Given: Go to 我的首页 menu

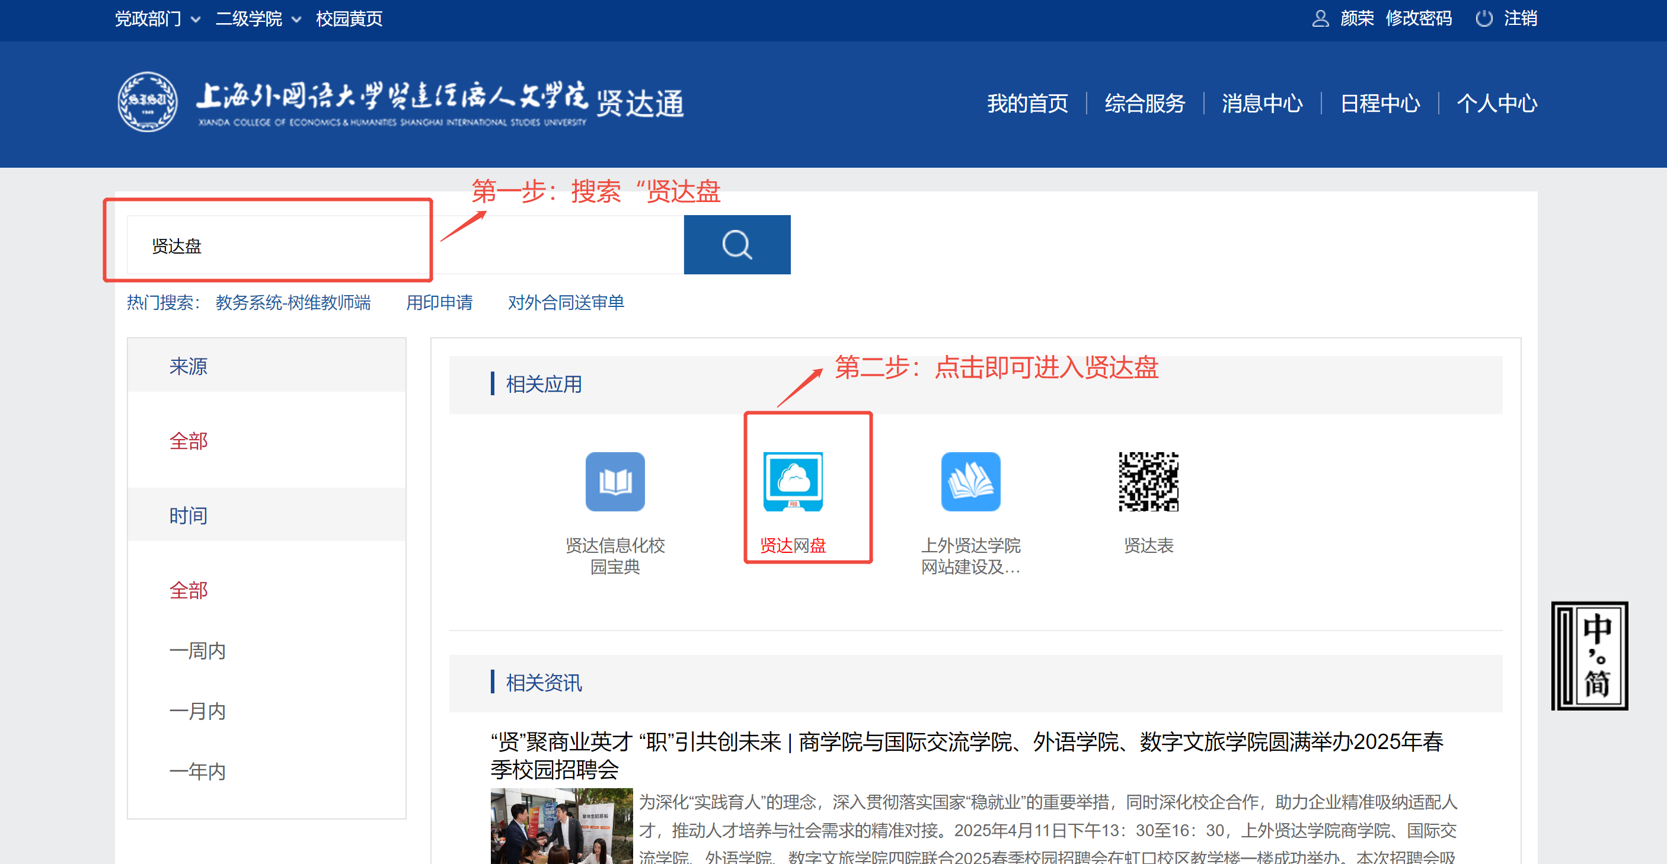Looking at the screenshot, I should 1027,104.
